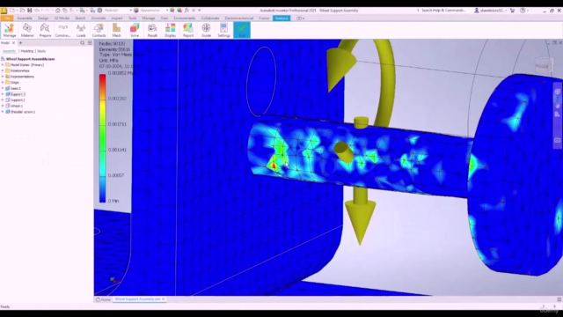Expand the Support:1 component
Screen dimensions: 563x317
click(x=3, y=94)
